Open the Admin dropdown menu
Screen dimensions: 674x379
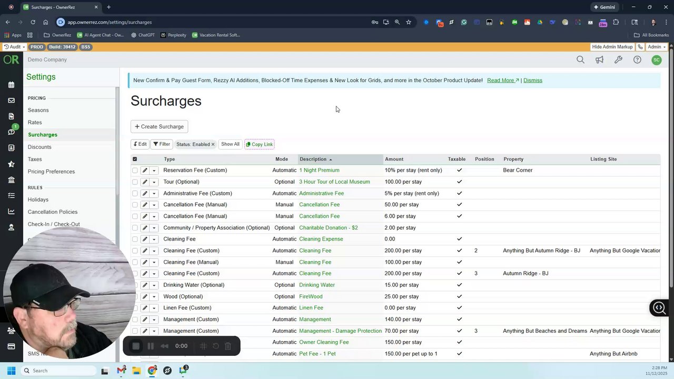pos(657,47)
